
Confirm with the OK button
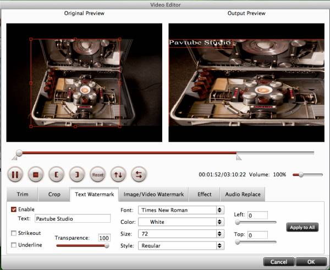(311, 262)
